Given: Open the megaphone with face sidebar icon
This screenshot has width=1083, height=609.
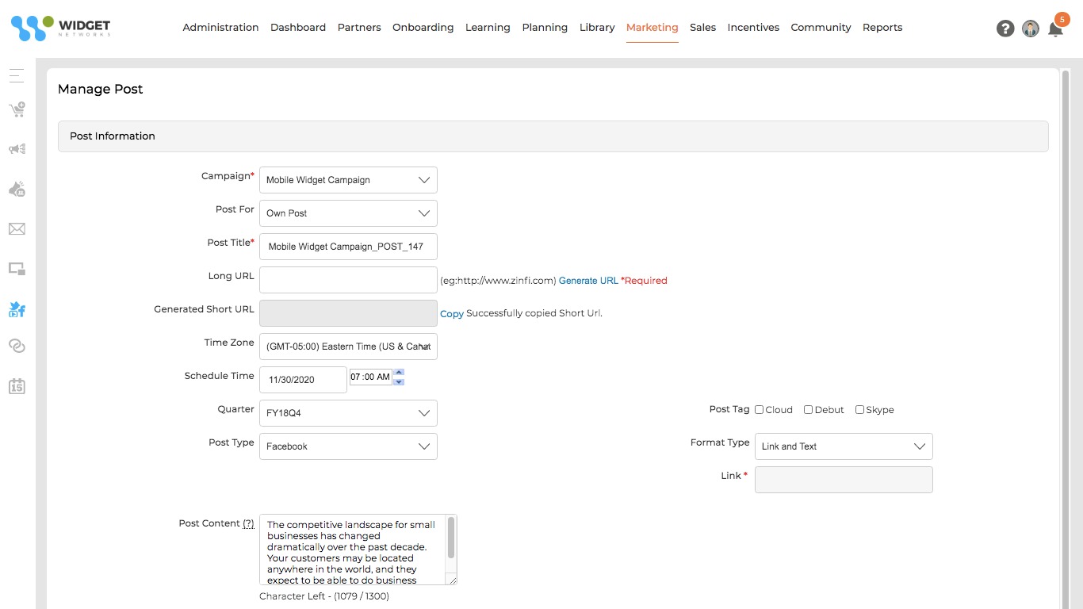Looking at the screenshot, I should [x=17, y=189].
